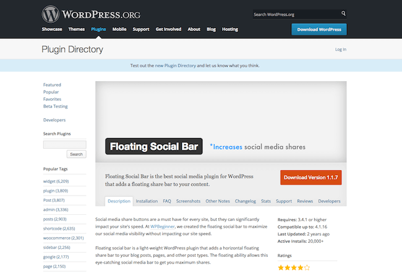Click the Search Plugins text box

point(64,144)
